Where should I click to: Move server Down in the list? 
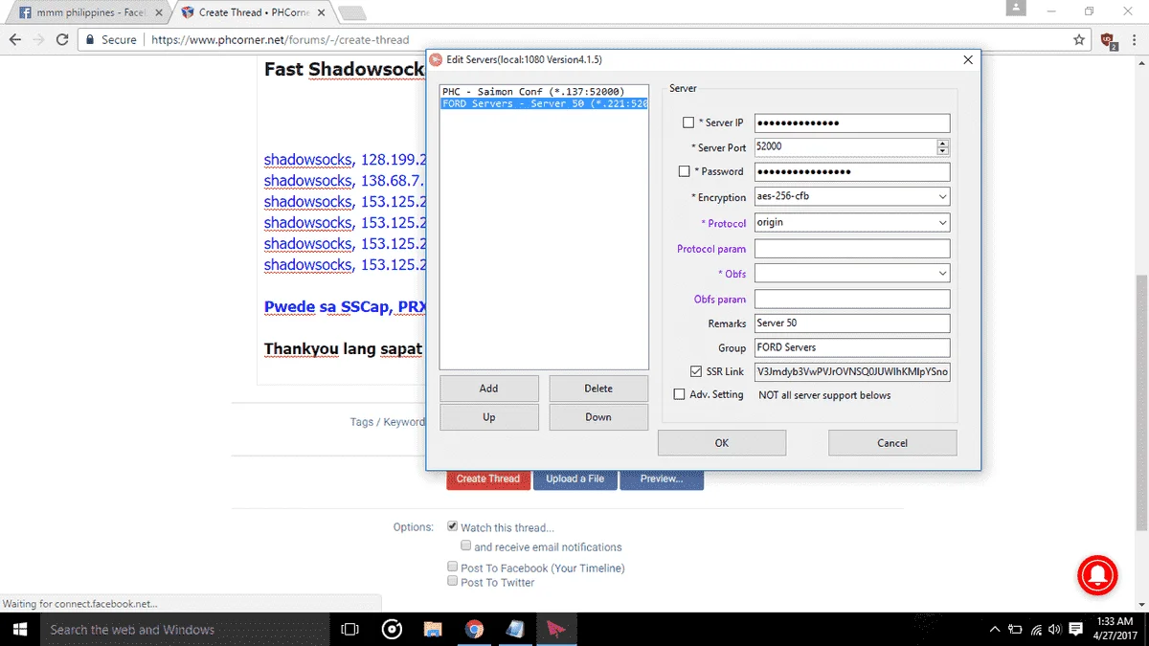coord(598,417)
